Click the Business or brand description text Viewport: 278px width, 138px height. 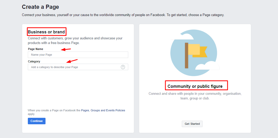click(75, 41)
